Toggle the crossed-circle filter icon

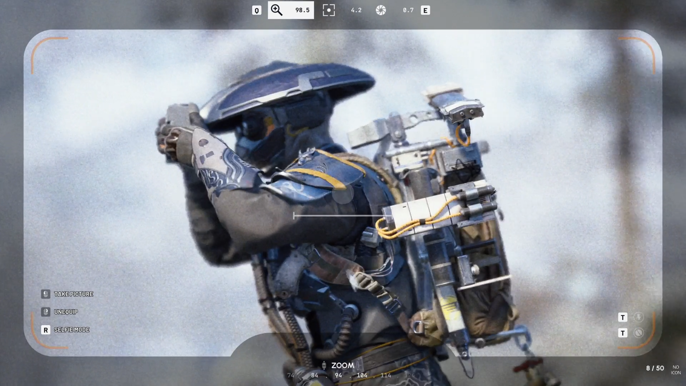(638, 333)
